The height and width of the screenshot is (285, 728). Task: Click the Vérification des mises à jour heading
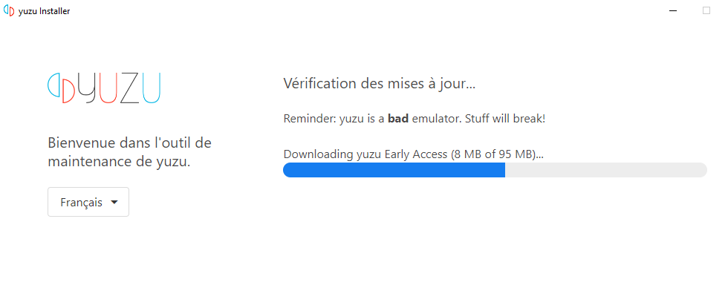(x=380, y=84)
